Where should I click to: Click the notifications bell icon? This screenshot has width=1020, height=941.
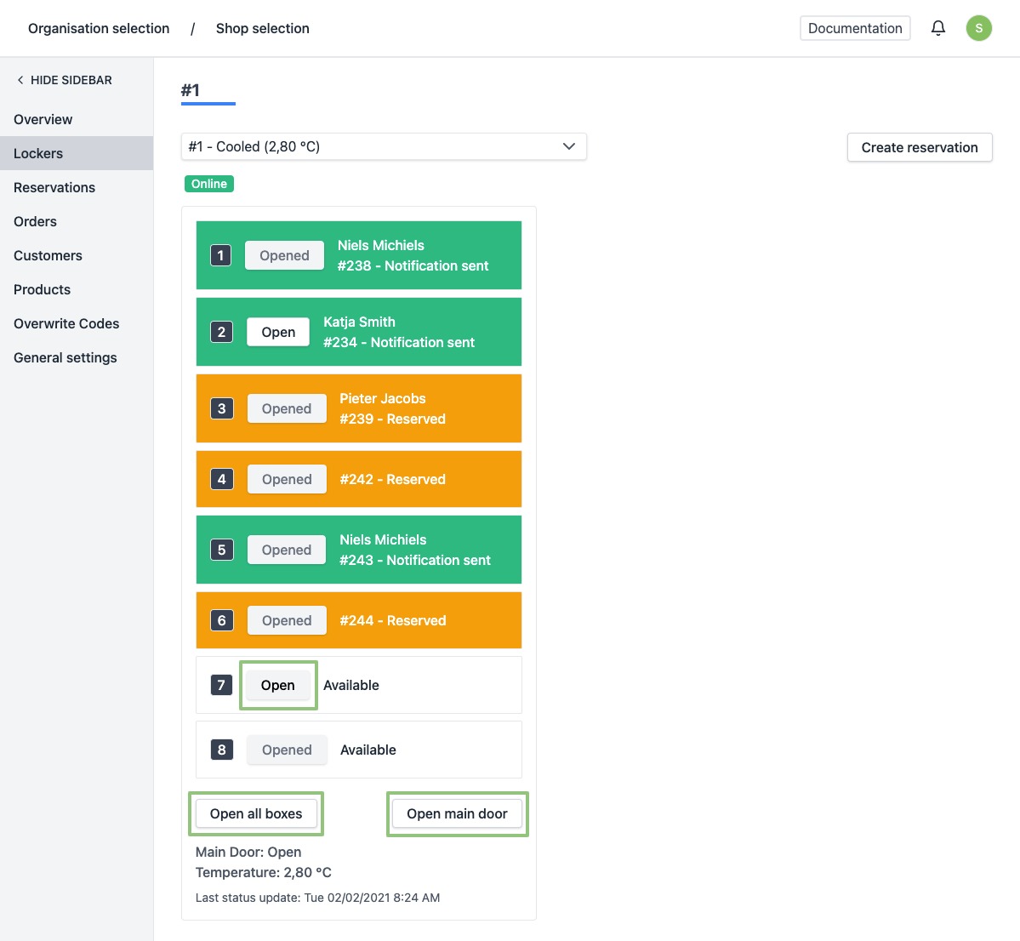[937, 28]
